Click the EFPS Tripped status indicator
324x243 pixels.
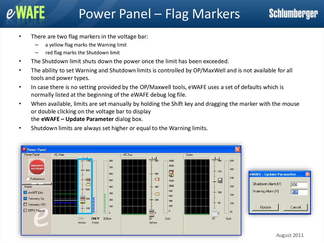pos(25,210)
